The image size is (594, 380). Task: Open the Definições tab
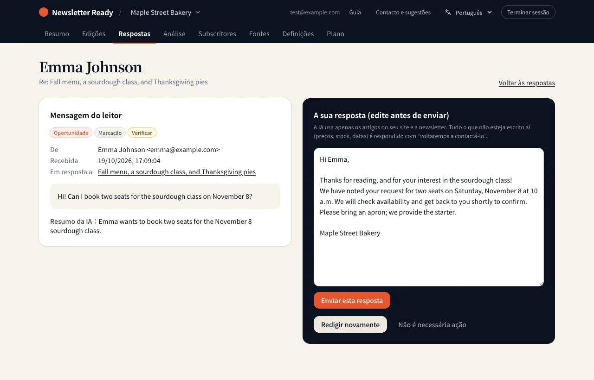pos(298,33)
